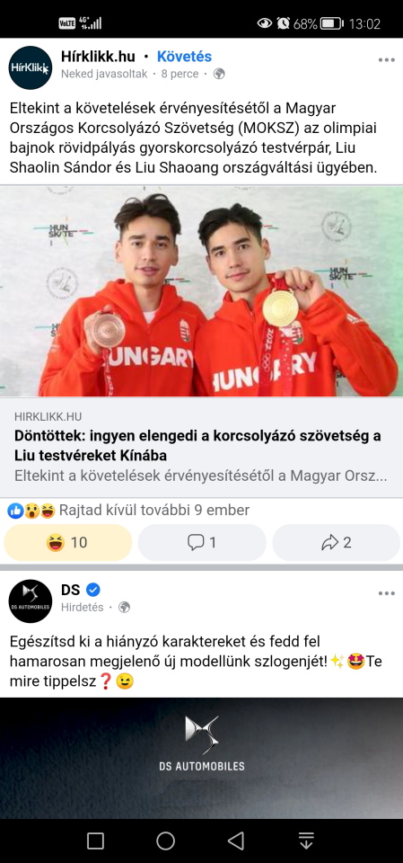This screenshot has height=863, width=403.
Task: Tap the globe icon beside Hirdetés
Action: click(x=124, y=607)
